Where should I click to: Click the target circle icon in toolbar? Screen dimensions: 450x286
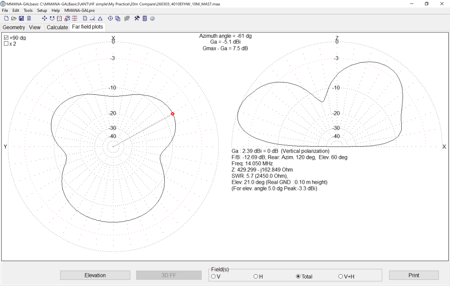pos(110,18)
